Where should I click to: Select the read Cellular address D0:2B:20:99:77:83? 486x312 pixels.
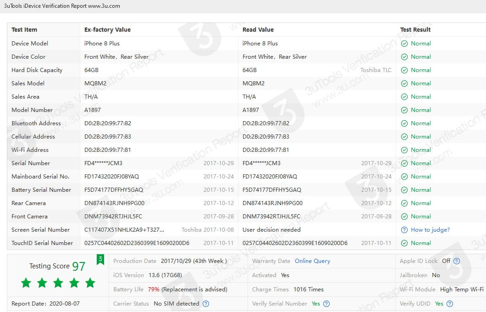click(x=266, y=137)
